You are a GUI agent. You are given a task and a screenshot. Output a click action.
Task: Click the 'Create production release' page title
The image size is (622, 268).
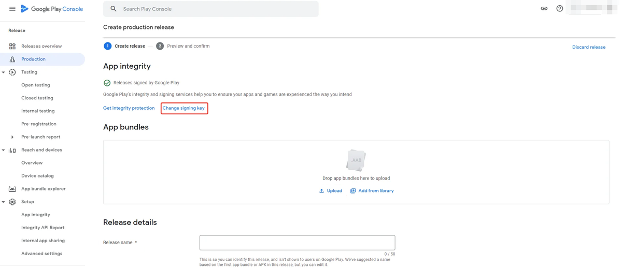tap(138, 27)
